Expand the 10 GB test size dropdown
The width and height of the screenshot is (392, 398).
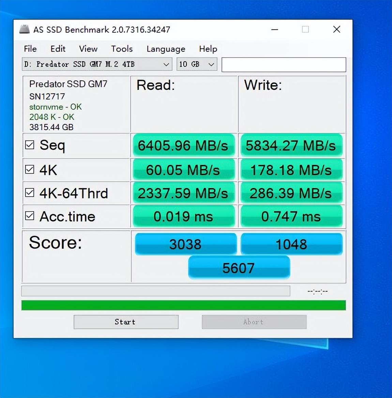197,64
